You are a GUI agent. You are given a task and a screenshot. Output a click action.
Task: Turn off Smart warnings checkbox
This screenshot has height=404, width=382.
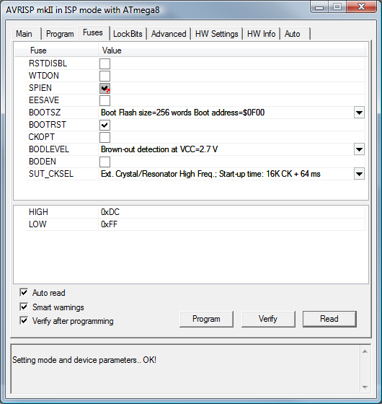(24, 307)
